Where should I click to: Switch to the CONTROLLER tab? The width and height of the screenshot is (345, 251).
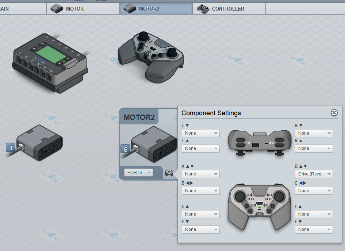[229, 8]
